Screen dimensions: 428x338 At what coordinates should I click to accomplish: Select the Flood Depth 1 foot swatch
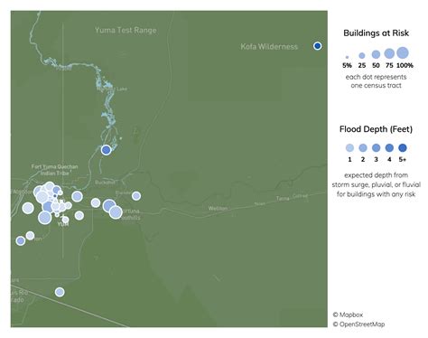349,148
